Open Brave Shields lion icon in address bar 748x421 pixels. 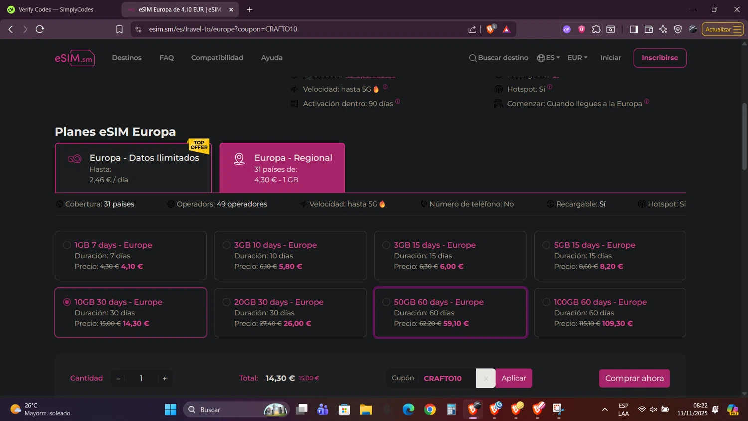[490, 29]
